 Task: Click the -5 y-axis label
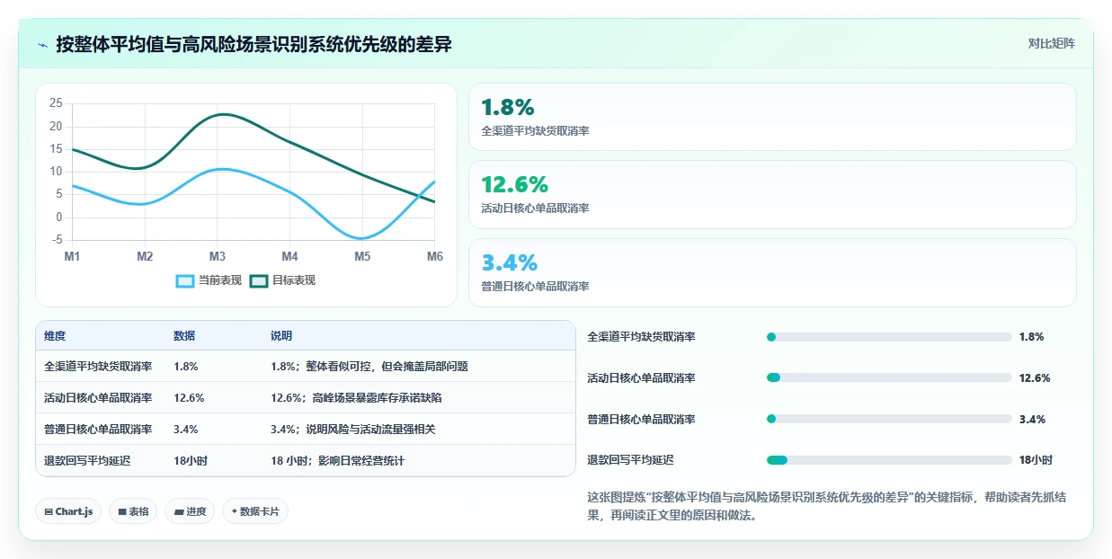tap(57, 240)
